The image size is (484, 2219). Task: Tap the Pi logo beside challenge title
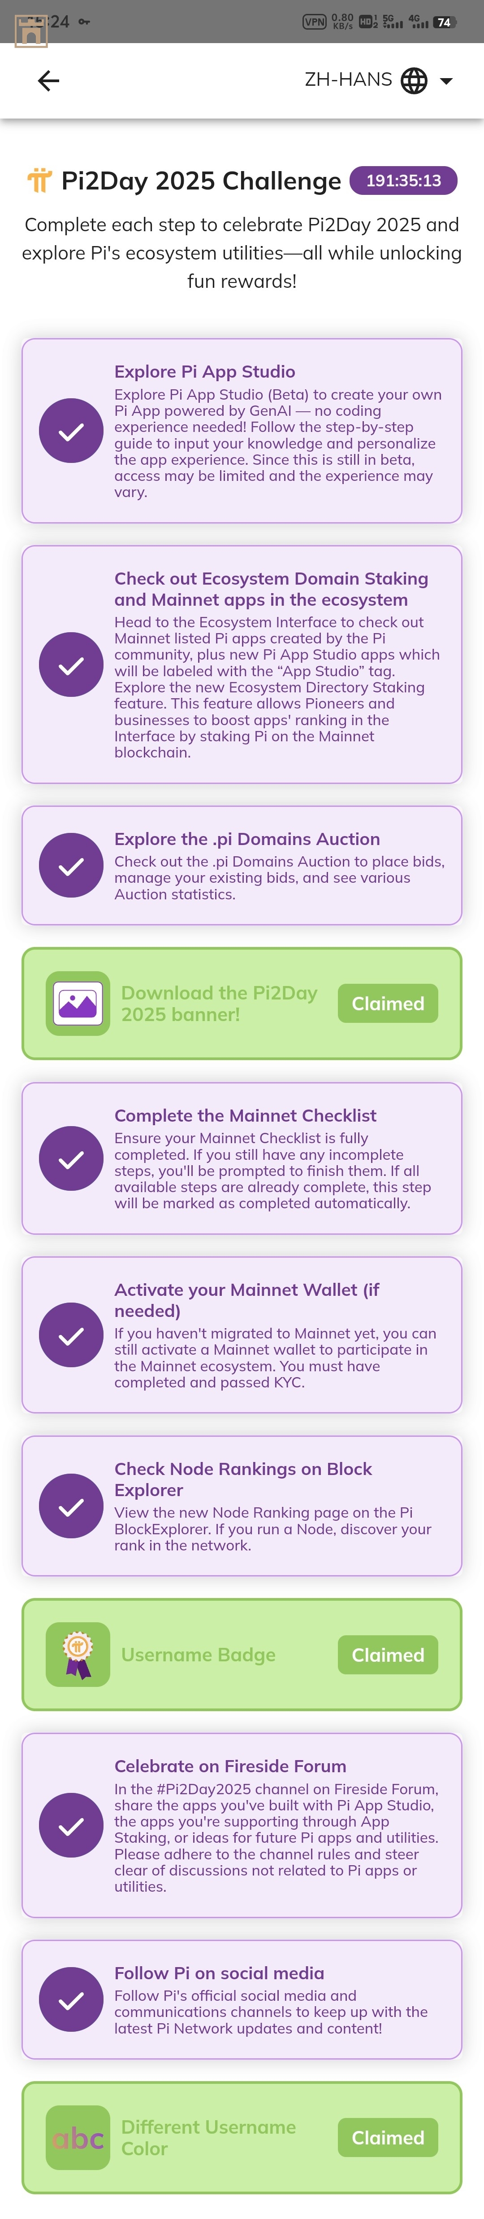39,181
